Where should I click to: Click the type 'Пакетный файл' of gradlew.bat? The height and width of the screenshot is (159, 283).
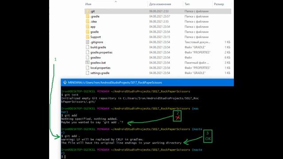pos(197,63)
